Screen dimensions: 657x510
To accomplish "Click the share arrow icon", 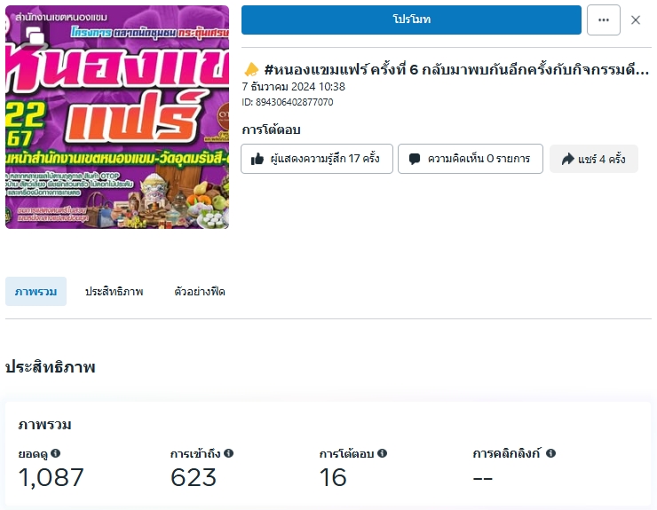I will pyautogui.click(x=567, y=159).
